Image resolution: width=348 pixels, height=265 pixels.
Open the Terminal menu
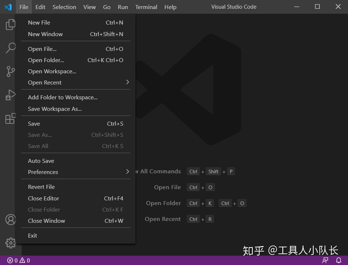click(146, 7)
